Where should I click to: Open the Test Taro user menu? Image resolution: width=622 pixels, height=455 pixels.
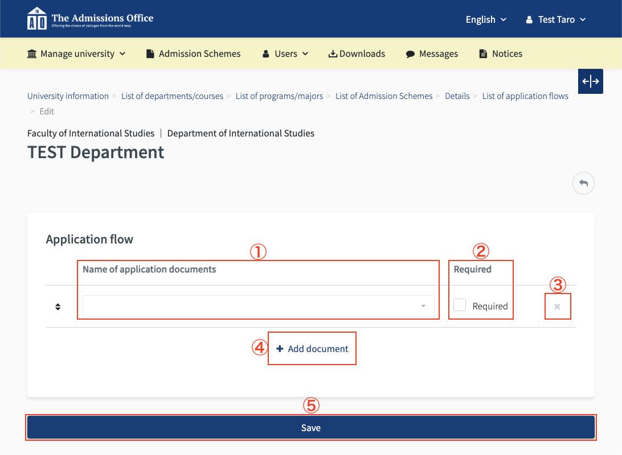[x=556, y=19]
